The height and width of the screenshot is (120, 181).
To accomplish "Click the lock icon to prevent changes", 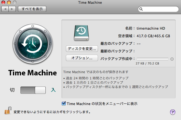I will tap(8, 111).
